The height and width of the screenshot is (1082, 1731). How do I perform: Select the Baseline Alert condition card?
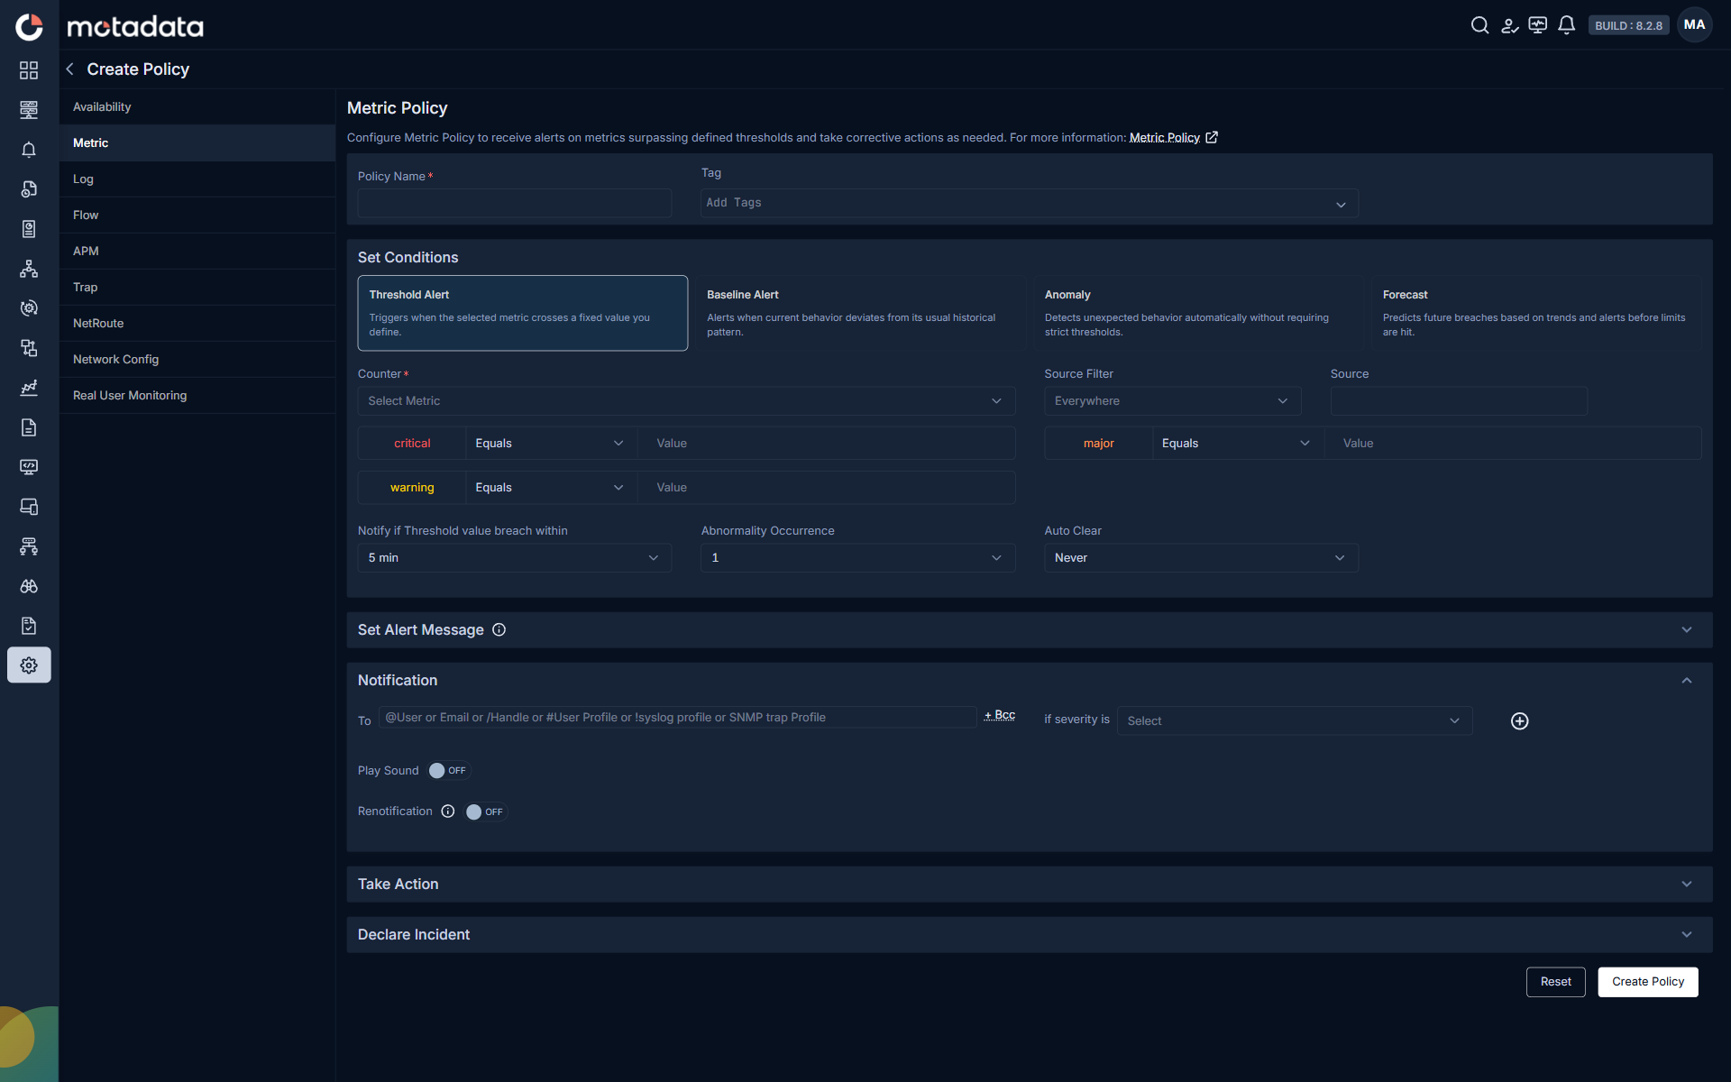[860, 313]
